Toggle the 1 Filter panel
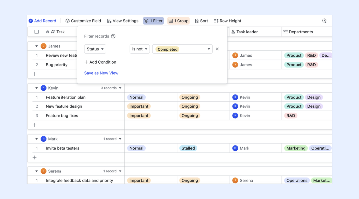This screenshot has width=359, height=199. point(153,21)
